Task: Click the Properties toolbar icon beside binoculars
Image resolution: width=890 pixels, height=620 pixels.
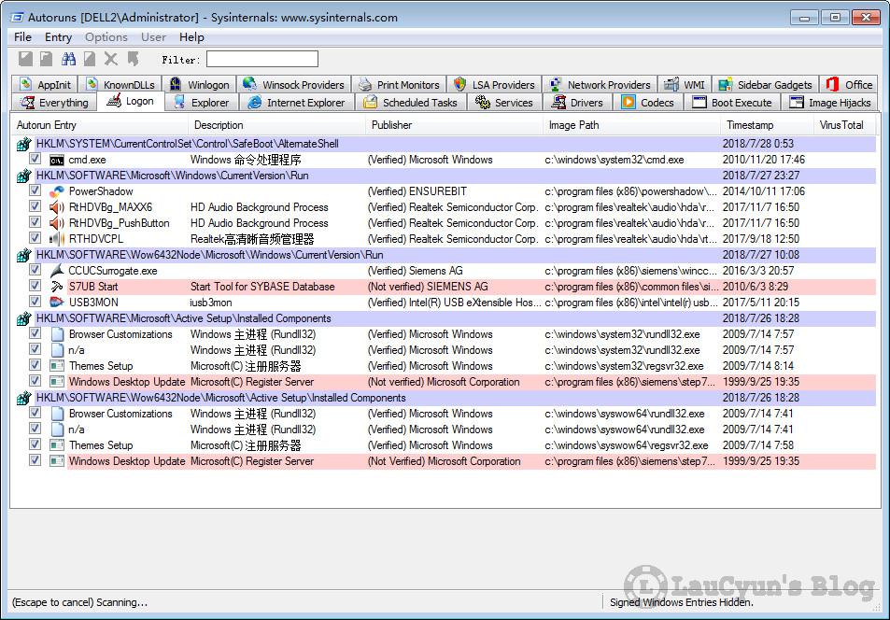Action: [90, 59]
